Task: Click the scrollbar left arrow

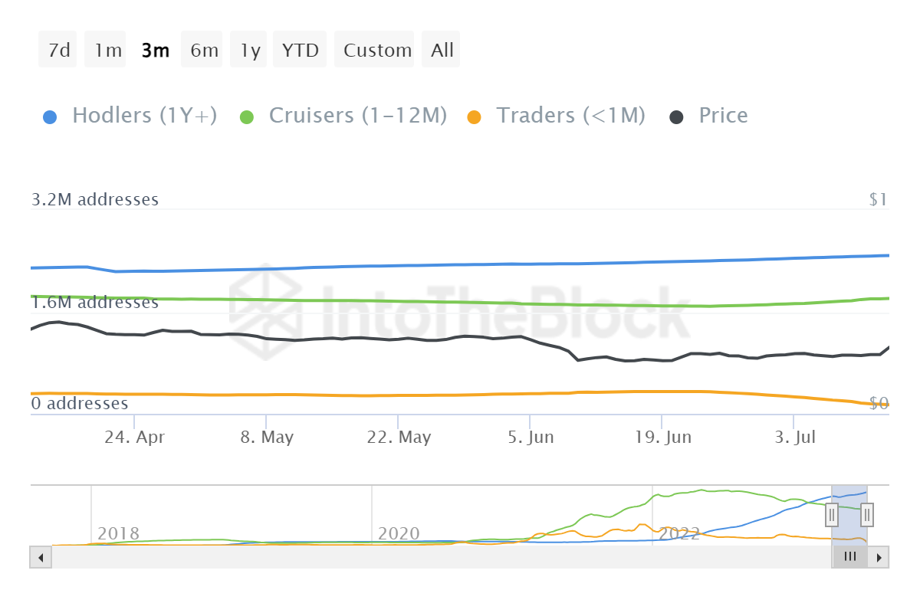Action: pyautogui.click(x=41, y=557)
